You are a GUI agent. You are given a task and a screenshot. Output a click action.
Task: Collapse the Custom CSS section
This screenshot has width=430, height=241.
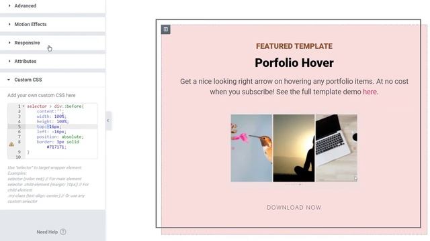(52, 80)
